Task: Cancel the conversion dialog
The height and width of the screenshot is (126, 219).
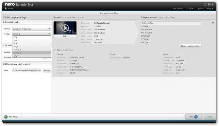Action: 209,117
